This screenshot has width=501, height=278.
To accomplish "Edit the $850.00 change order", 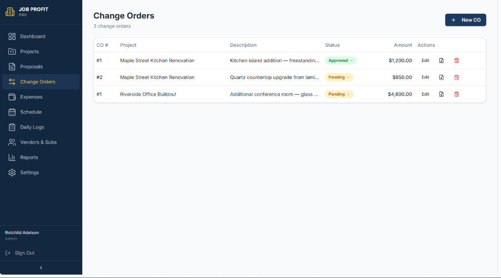I will pyautogui.click(x=425, y=78).
